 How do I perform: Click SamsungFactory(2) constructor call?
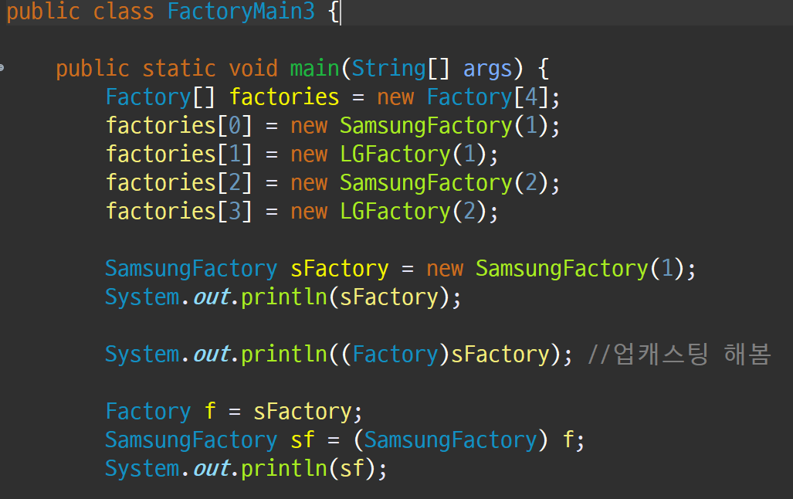(444, 183)
